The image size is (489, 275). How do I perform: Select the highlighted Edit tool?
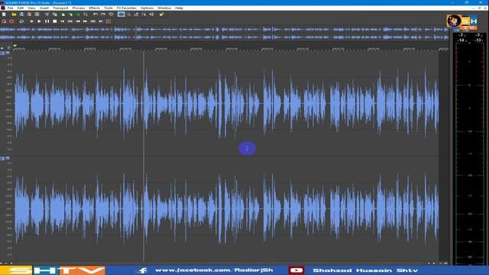click(x=121, y=15)
